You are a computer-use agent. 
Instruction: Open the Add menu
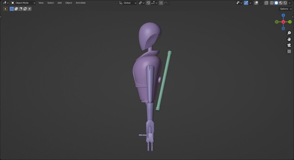pos(59,3)
